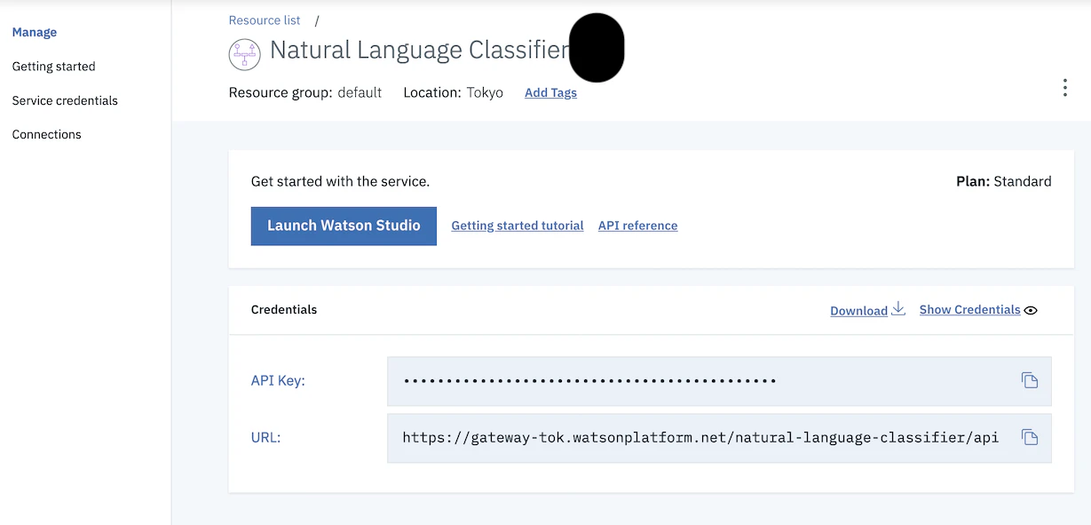The height and width of the screenshot is (525, 1091).
Task: Click the 'API Key:' label
Action: click(x=278, y=380)
